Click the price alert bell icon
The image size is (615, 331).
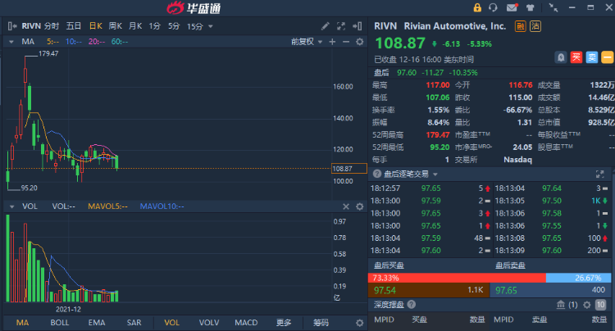click(x=561, y=57)
